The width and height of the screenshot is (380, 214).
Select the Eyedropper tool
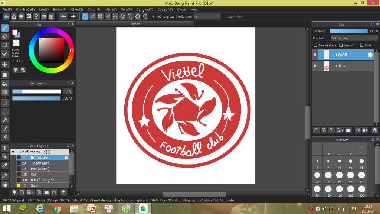pos(5,176)
